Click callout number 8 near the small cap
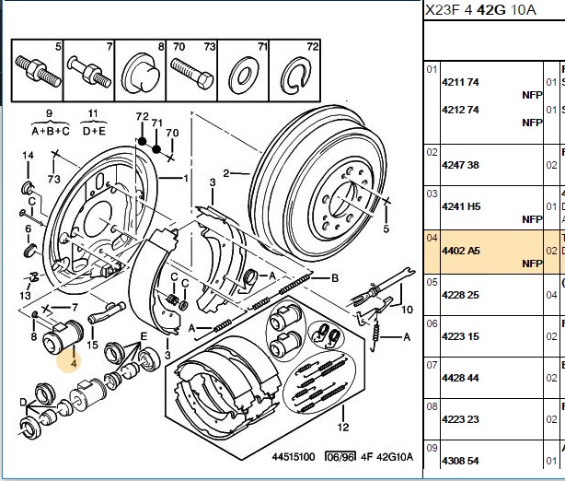 click(x=33, y=336)
